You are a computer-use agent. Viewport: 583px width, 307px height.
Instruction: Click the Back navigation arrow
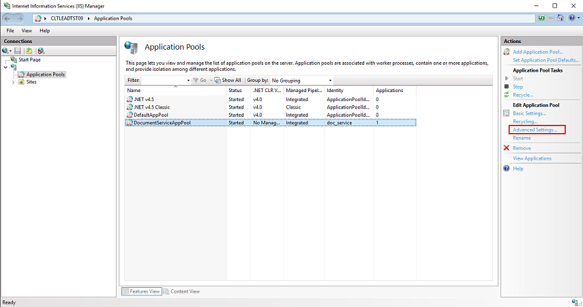[8, 18]
